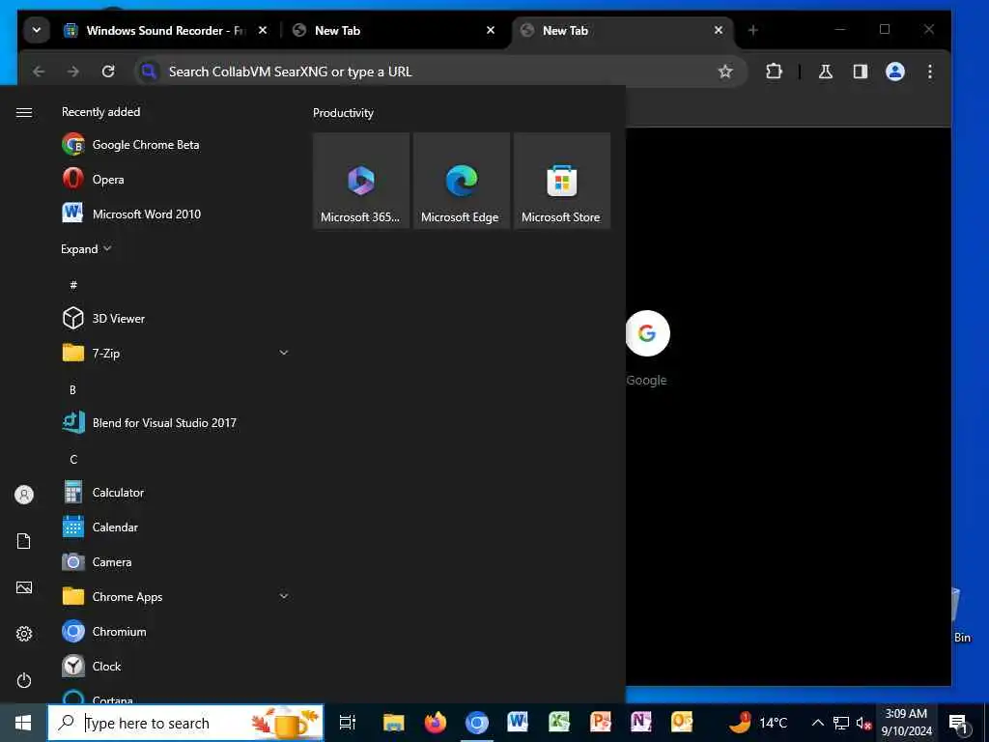989x742 pixels.
Task: Focus the taskbar search box
Action: click(185, 723)
